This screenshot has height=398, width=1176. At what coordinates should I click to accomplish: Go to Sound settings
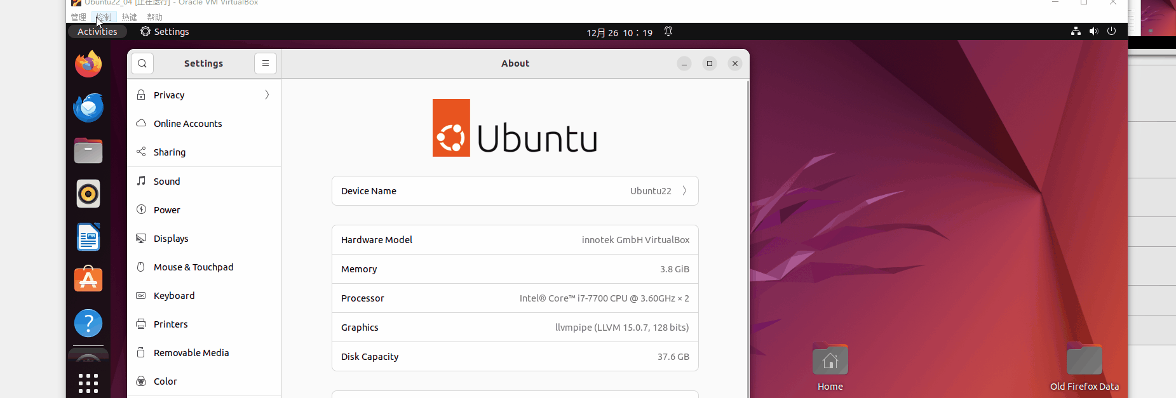pos(204,181)
